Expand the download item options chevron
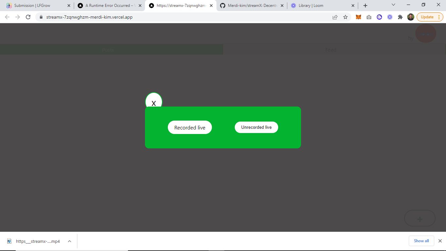This screenshot has width=446, height=251. click(70, 241)
